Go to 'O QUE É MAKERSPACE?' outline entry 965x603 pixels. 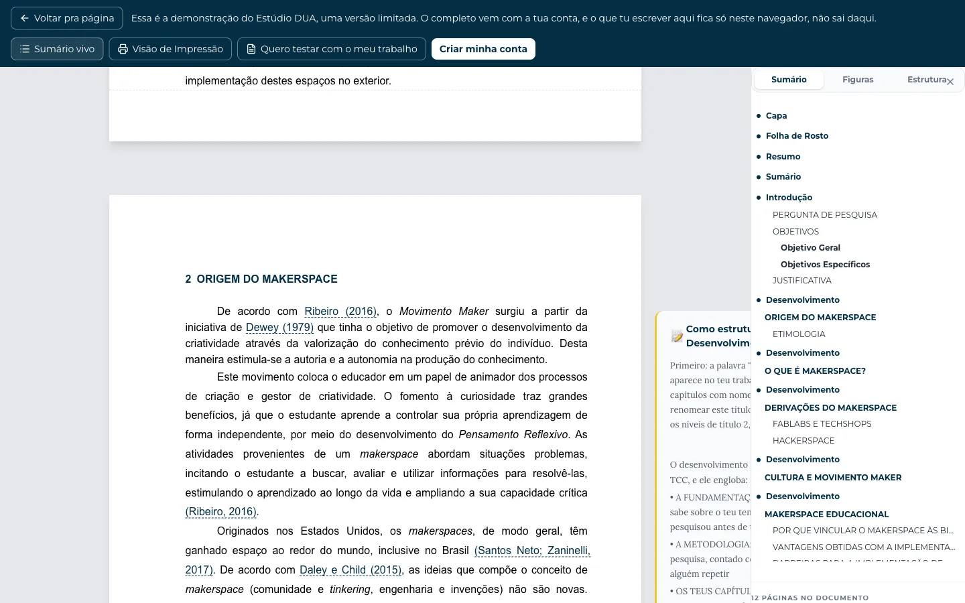(x=815, y=371)
